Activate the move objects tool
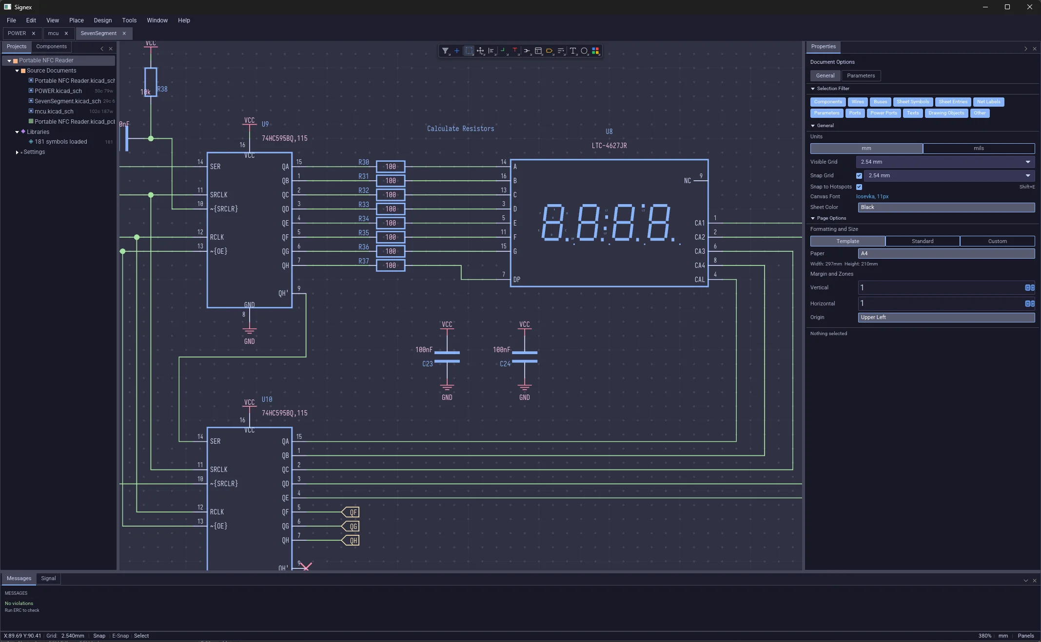1041x642 pixels. point(480,51)
